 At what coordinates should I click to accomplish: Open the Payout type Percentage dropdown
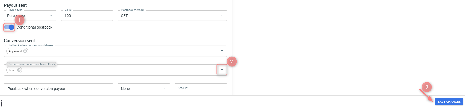pyautogui.click(x=30, y=16)
